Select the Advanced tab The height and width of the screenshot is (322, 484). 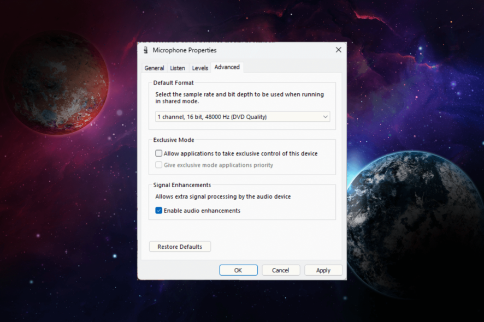click(227, 67)
